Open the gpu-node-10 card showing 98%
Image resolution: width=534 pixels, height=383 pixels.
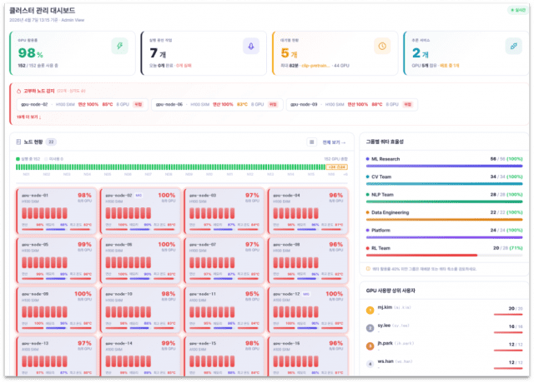click(x=140, y=310)
